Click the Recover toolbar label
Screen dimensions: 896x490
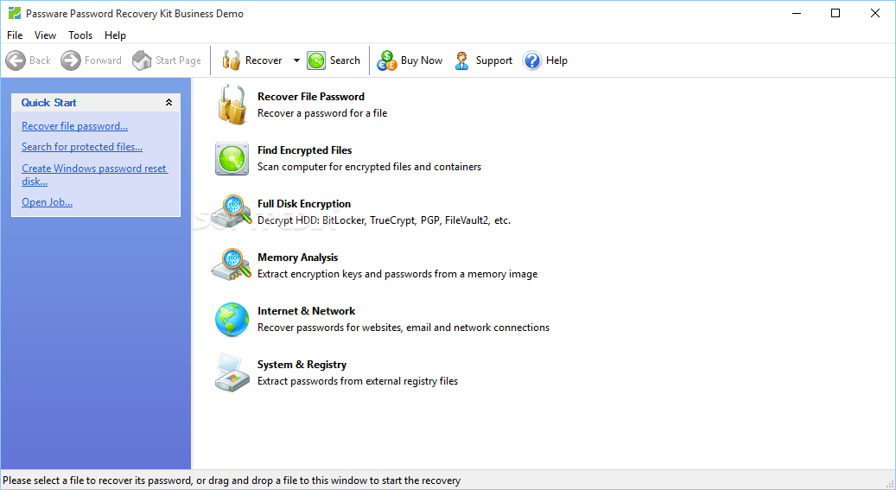[264, 60]
